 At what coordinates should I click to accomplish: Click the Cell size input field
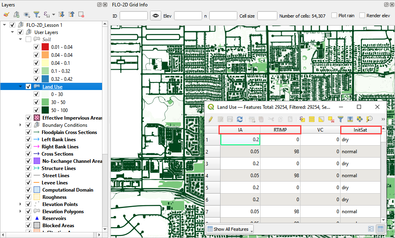click(267, 16)
